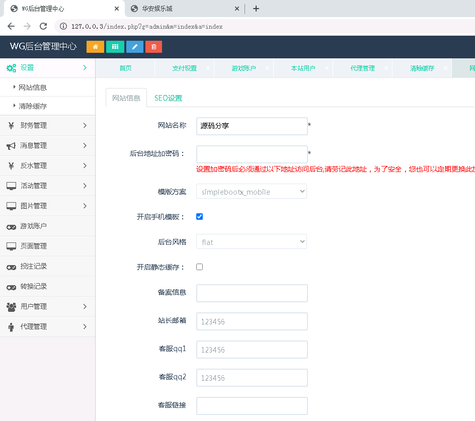Click the blue pencil edit icon

click(x=135, y=47)
